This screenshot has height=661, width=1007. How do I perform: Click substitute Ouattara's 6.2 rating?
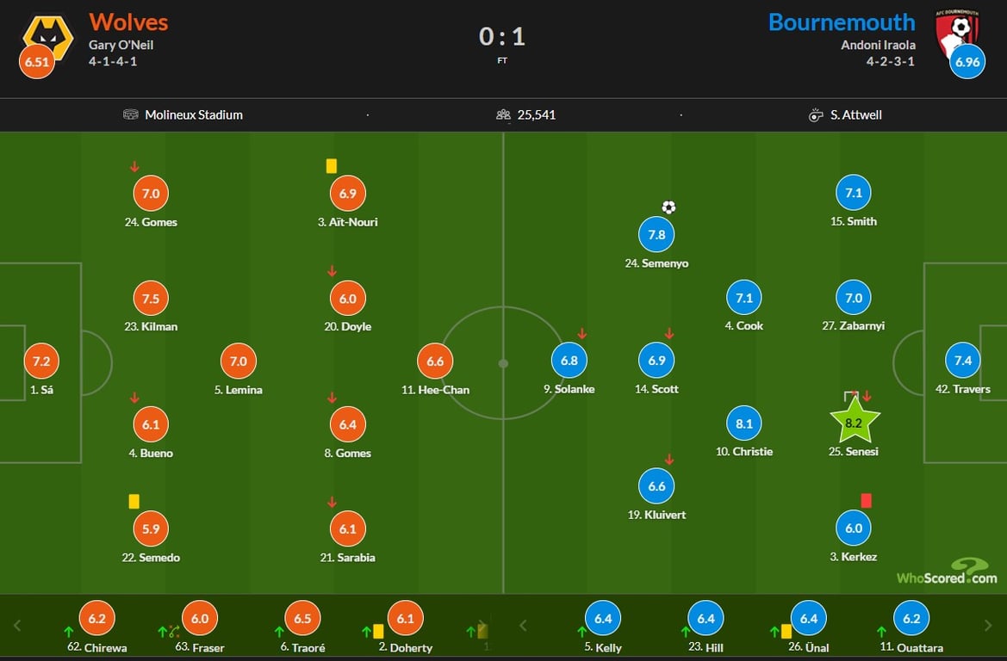point(911,618)
